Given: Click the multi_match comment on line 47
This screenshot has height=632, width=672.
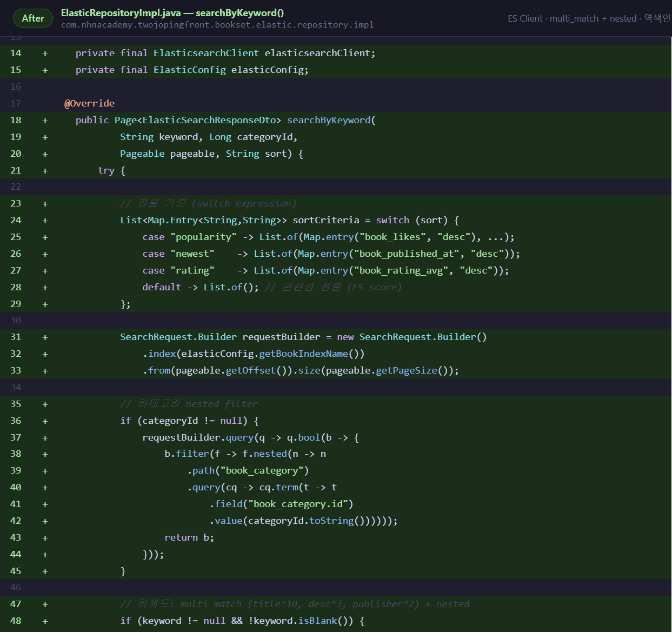Looking at the screenshot, I should (295, 604).
